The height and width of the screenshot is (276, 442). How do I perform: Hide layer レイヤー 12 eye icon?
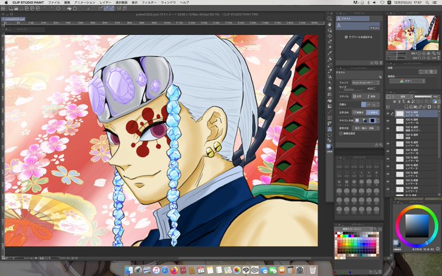tap(388, 151)
